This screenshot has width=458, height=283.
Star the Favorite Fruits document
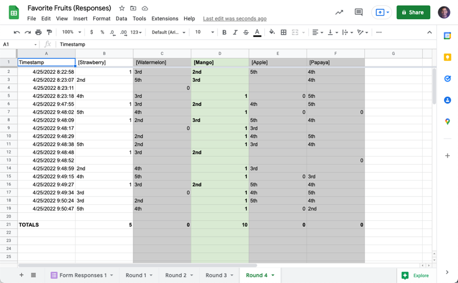pos(122,8)
